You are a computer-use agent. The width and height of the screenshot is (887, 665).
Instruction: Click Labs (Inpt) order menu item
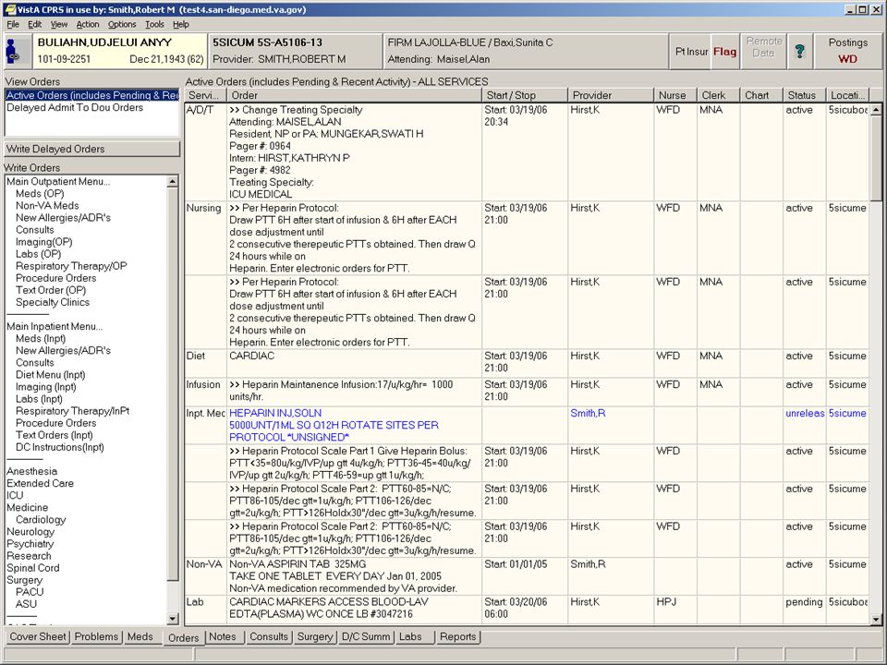click(x=39, y=399)
